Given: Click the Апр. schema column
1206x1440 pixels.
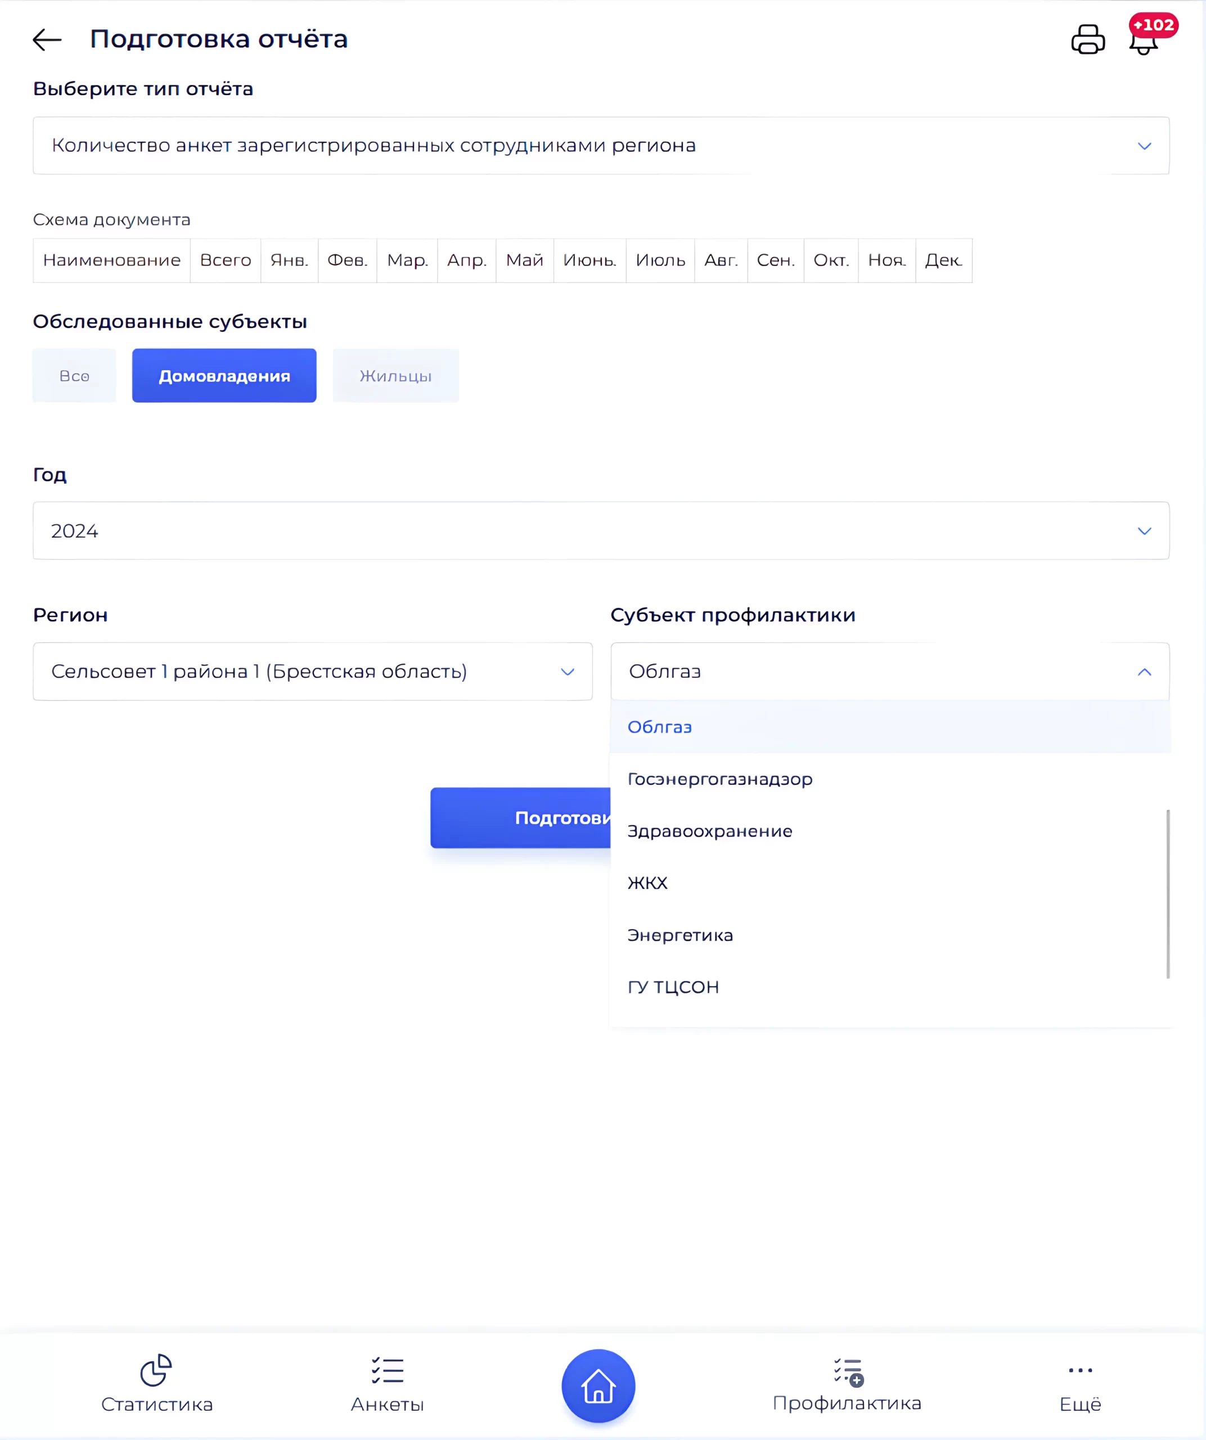Looking at the screenshot, I should click(x=467, y=260).
